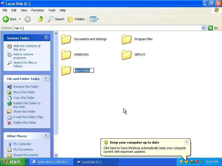Click the Add or remove programs icon
Screen dimensions: 222x166
(x=9, y=55)
